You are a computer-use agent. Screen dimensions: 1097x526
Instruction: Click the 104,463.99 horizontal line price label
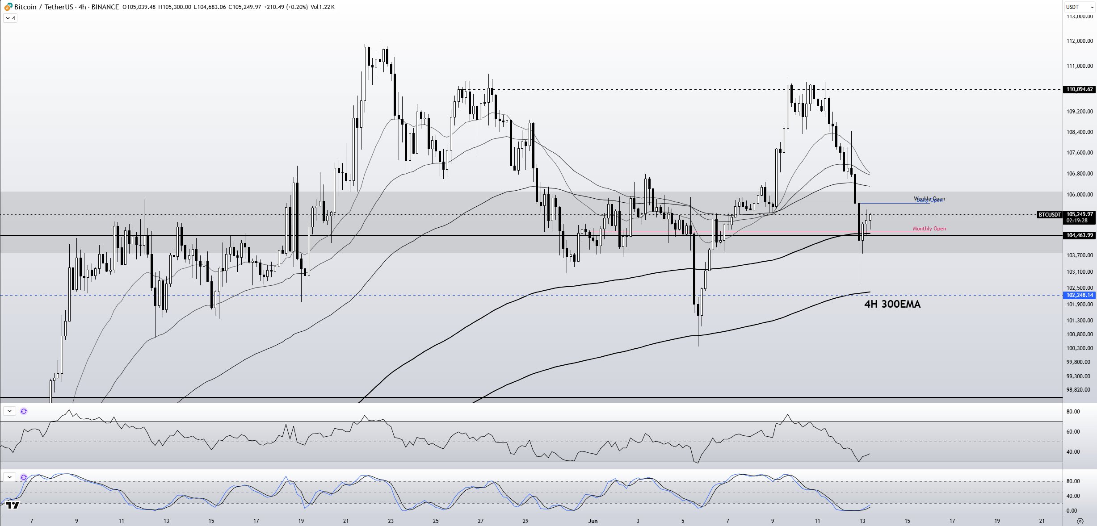pyautogui.click(x=1080, y=235)
